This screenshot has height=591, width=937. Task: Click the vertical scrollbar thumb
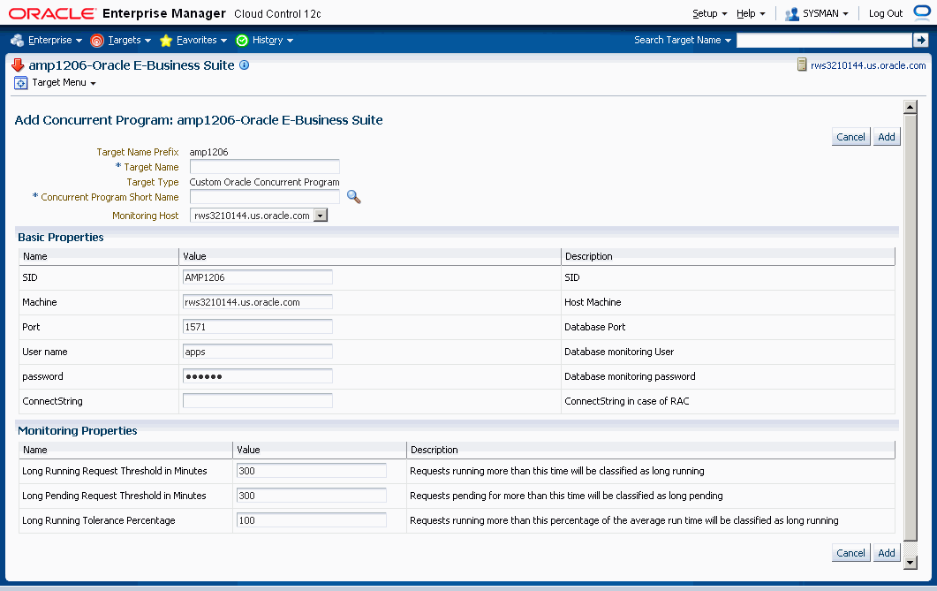coord(911,328)
